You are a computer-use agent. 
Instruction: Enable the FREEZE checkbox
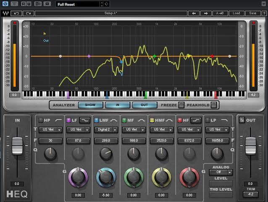point(181,105)
